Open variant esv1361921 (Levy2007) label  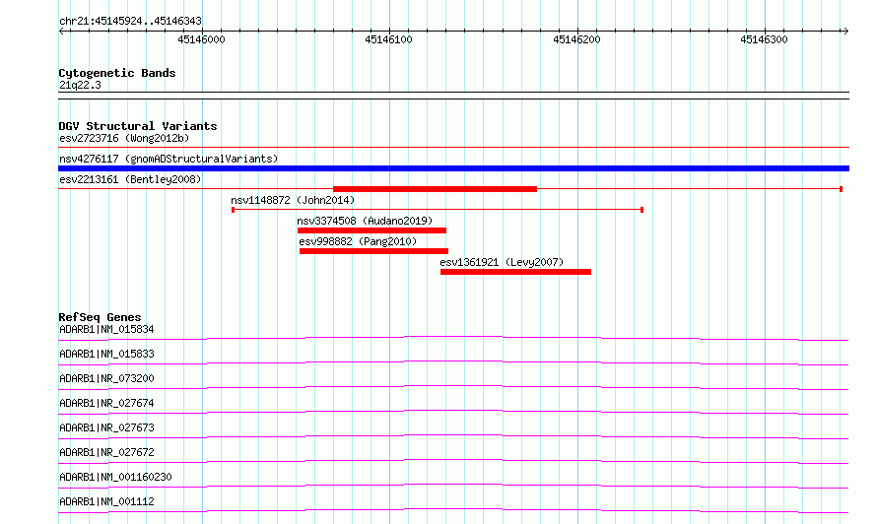coord(502,262)
